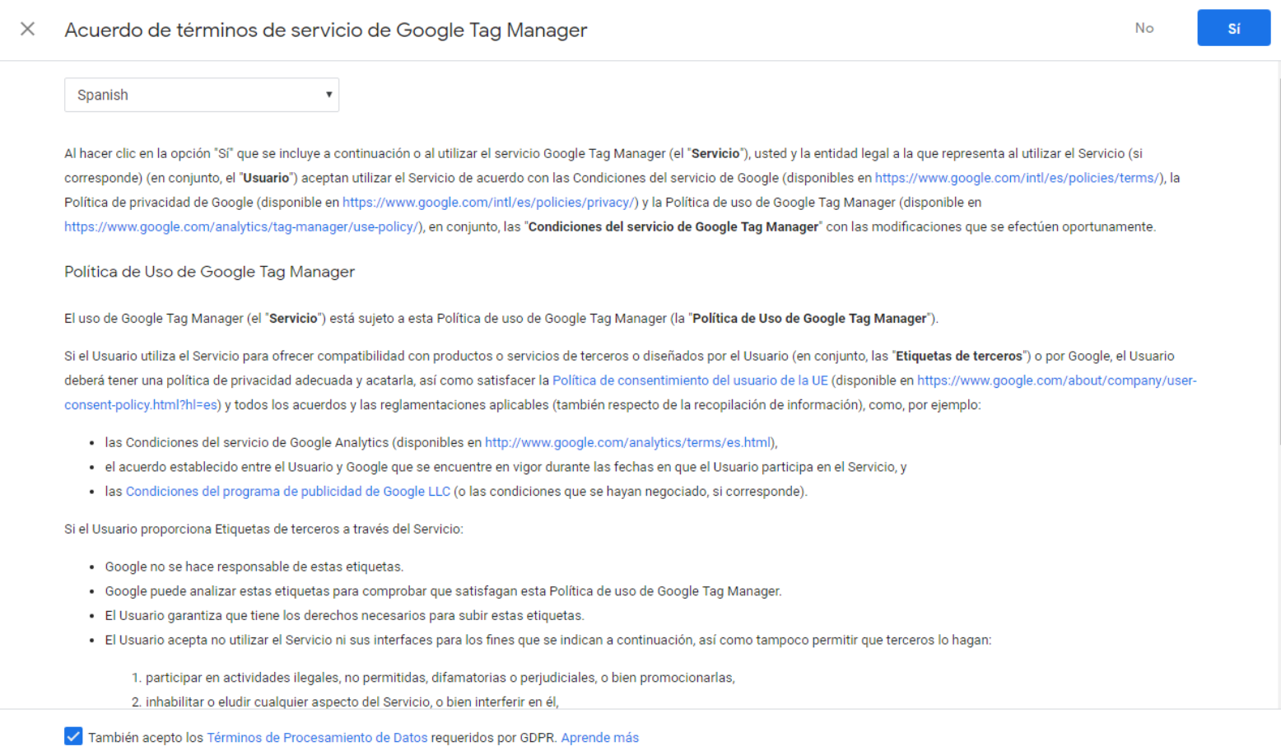The width and height of the screenshot is (1281, 751).
Task: Click list item 'inhabilitar o eludir cualquier aspecto del Servicio'
Action: [x=352, y=702]
